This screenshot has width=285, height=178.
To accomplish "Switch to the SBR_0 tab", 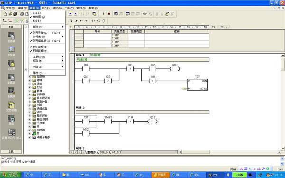I will click(104, 152).
